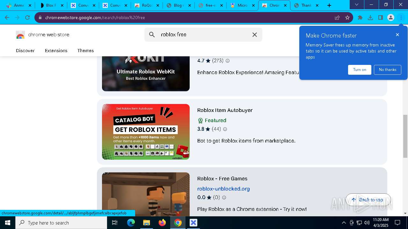Click the Roblox Free Games thumbnail
408x229 pixels.
coord(146,194)
